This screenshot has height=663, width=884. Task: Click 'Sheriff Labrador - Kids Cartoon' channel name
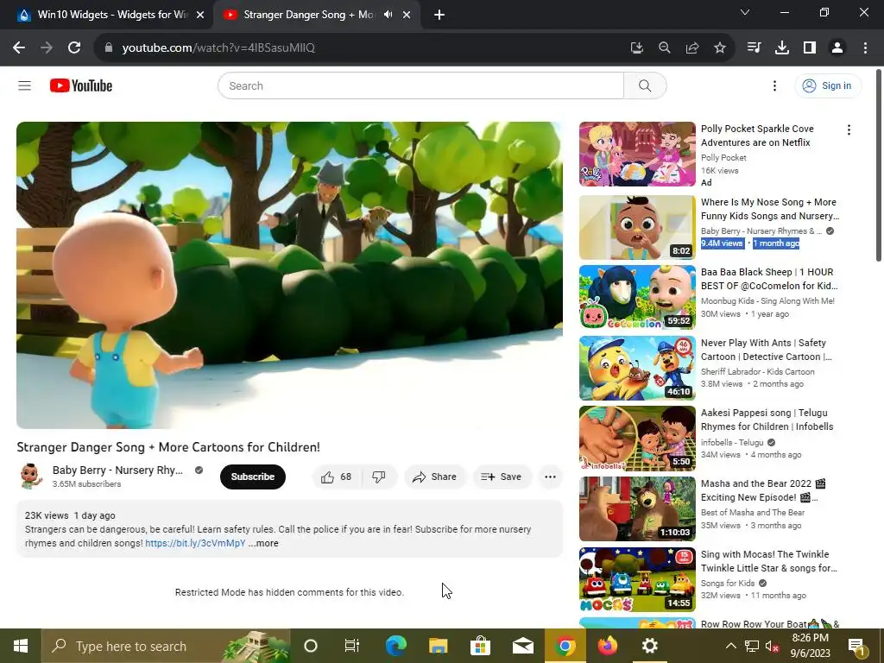[758, 371]
